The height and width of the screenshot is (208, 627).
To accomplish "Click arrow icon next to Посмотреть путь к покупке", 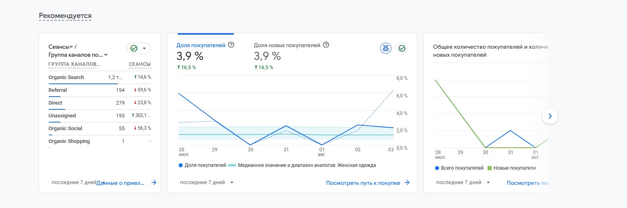I will [x=407, y=183].
